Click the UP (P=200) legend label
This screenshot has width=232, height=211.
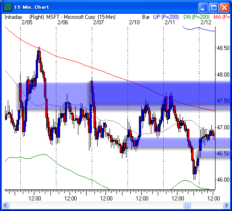coord(166,17)
